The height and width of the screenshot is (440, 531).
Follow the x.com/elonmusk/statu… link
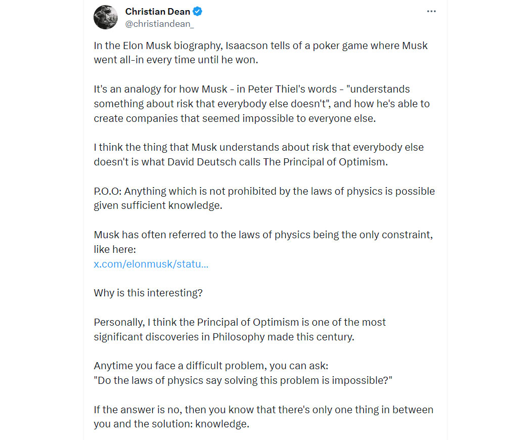pos(151,264)
